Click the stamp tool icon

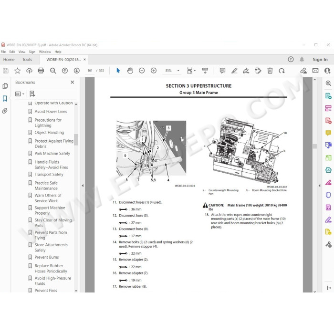pyautogui.click(x=258, y=71)
